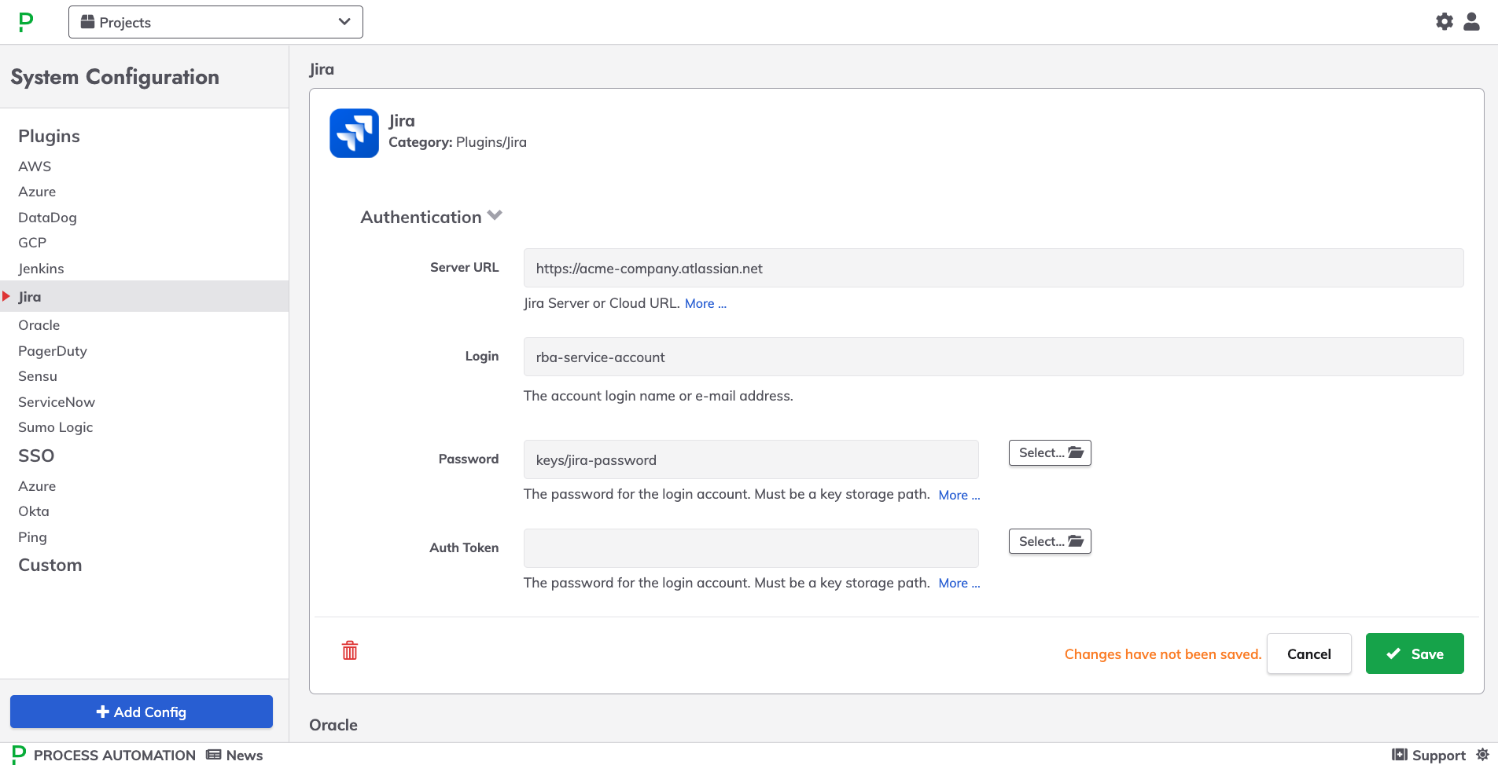The image size is (1498, 765).
Task: Select AWS in the Plugins list
Action: coord(35,167)
